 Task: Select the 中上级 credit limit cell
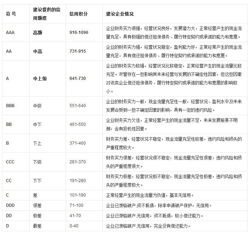(x=40, y=78)
